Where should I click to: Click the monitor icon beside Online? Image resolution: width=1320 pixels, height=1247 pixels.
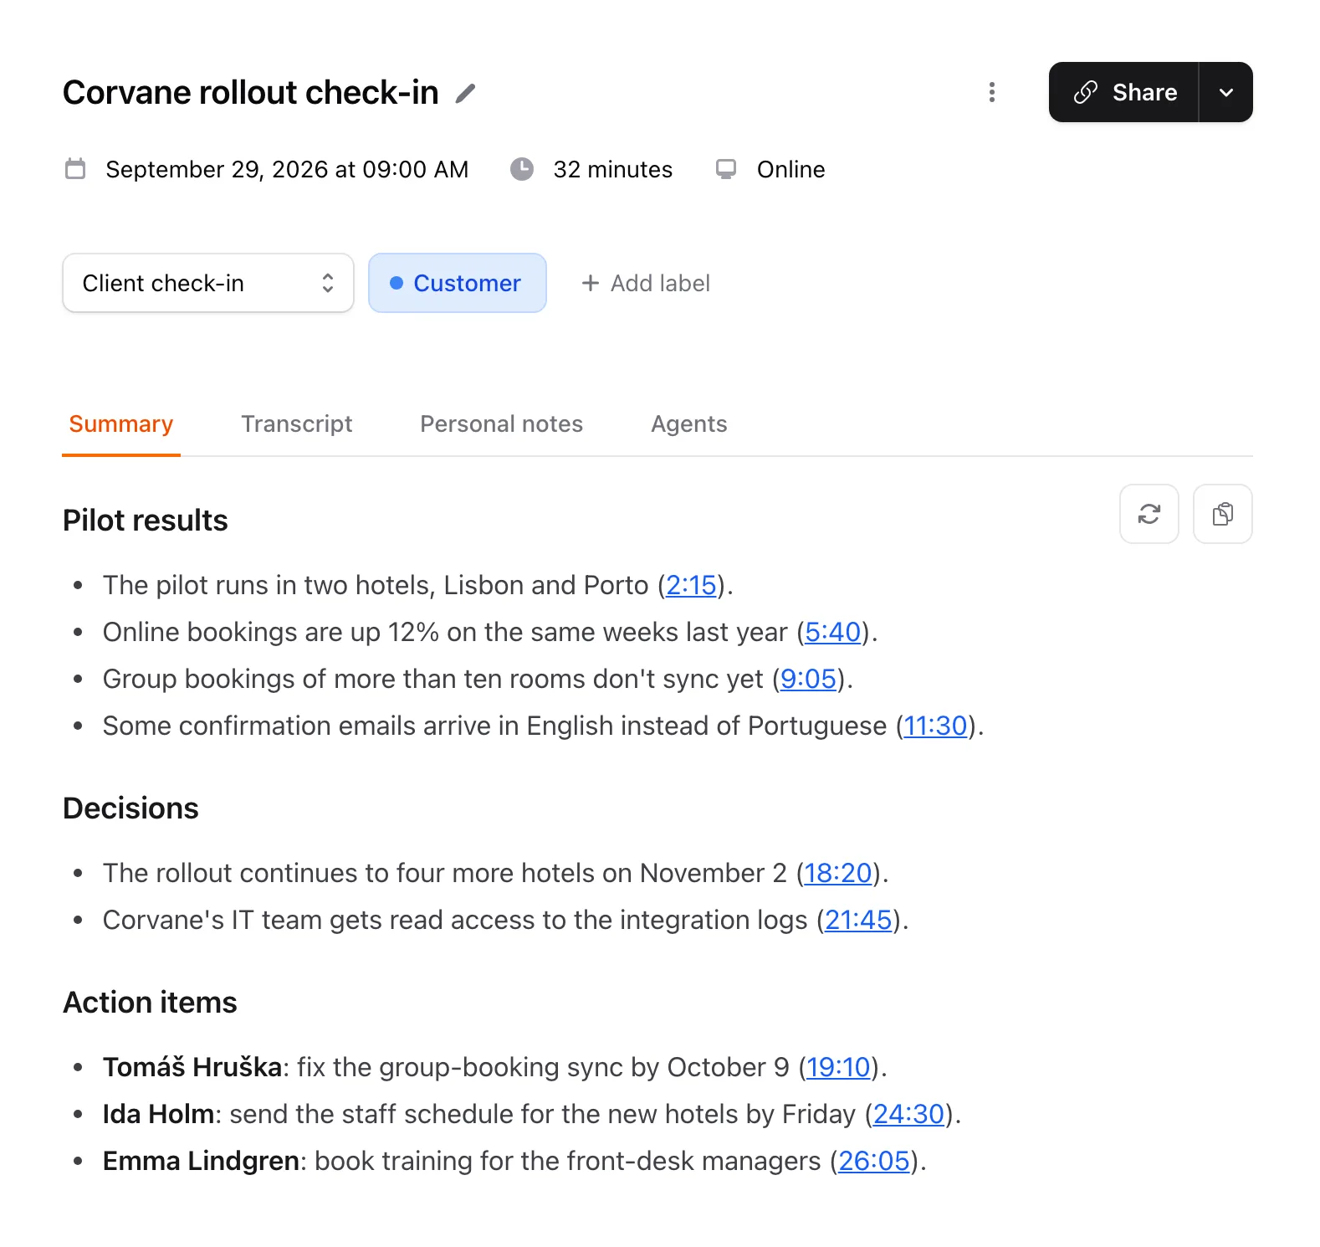coord(726,169)
